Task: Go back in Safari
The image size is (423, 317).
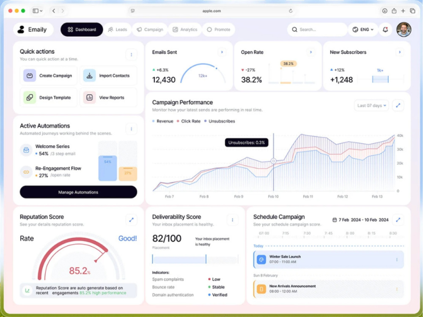Action: click(x=54, y=11)
